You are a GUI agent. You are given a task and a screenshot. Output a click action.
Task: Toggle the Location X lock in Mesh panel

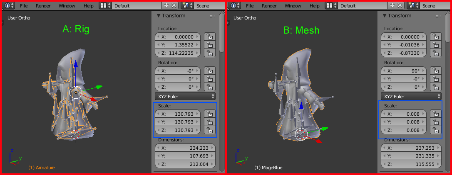(x=436, y=37)
